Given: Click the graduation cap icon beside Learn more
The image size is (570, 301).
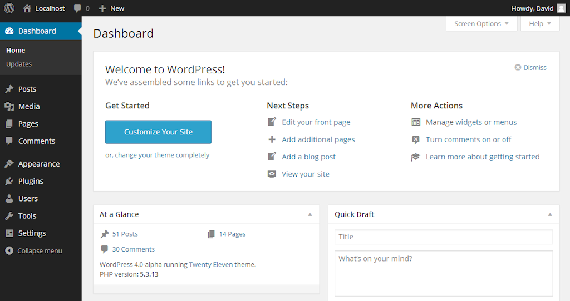Looking at the screenshot, I should pos(416,157).
